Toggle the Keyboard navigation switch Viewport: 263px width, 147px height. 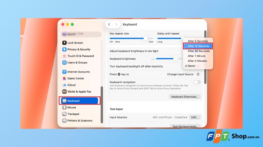coord(197,82)
